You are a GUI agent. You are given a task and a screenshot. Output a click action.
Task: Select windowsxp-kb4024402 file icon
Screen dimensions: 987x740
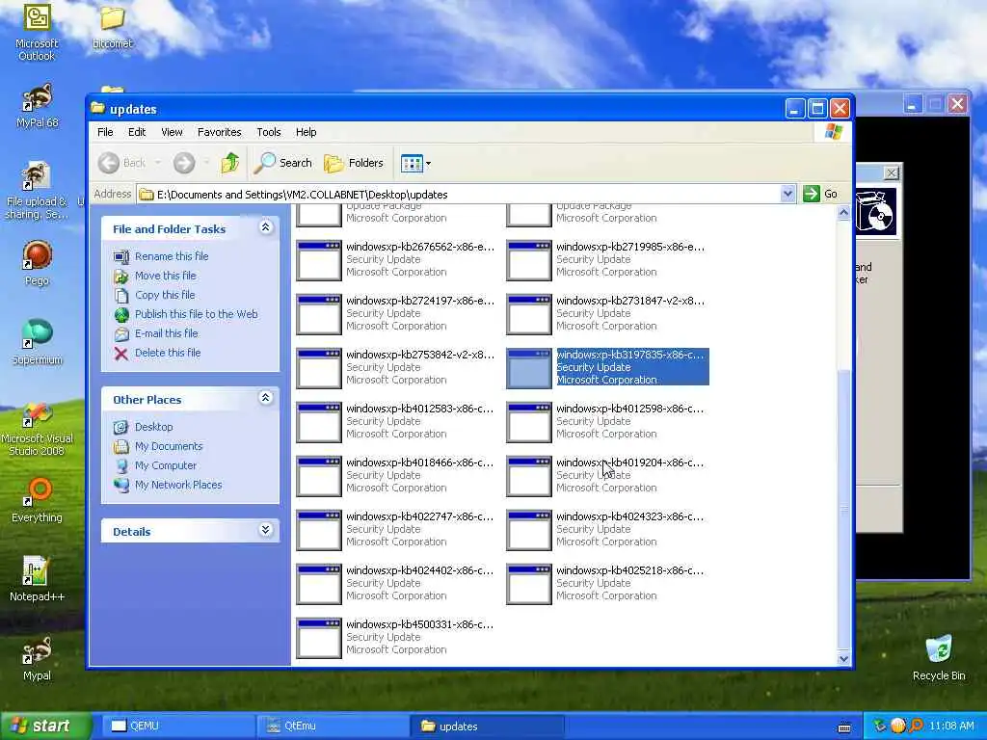(319, 585)
